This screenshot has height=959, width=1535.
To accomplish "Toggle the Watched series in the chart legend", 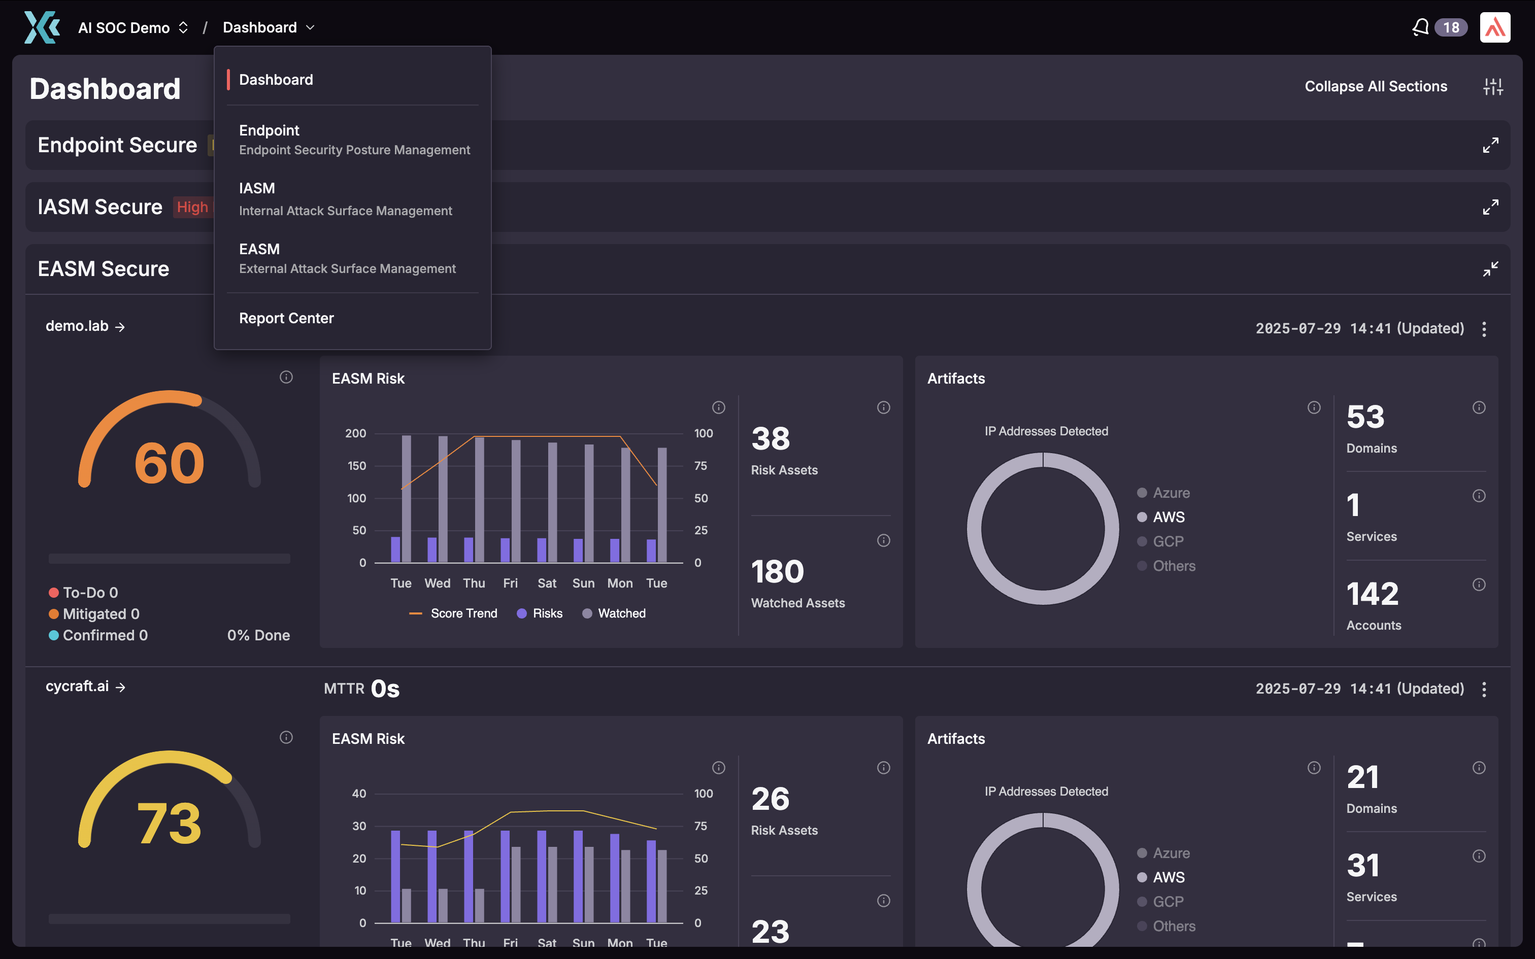I will [x=613, y=613].
